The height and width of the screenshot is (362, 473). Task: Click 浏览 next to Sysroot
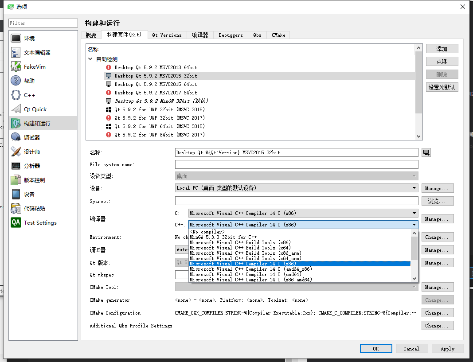(x=437, y=201)
